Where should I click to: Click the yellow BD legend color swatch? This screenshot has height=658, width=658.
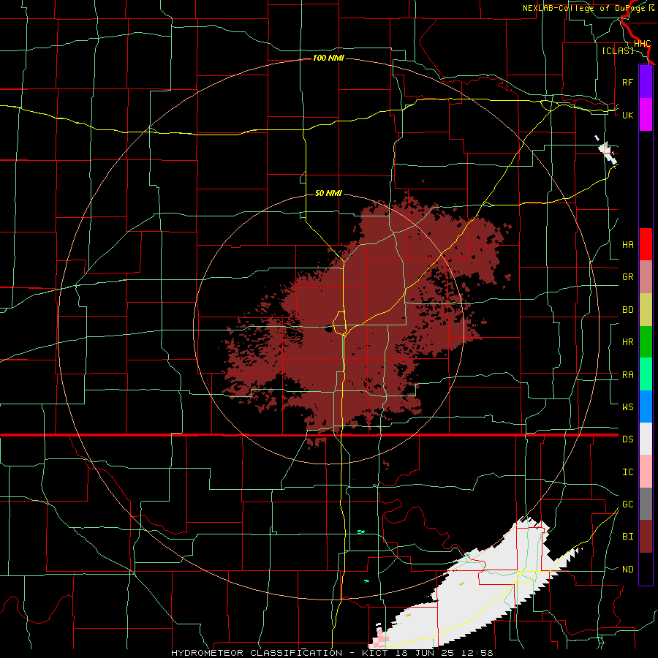click(646, 310)
